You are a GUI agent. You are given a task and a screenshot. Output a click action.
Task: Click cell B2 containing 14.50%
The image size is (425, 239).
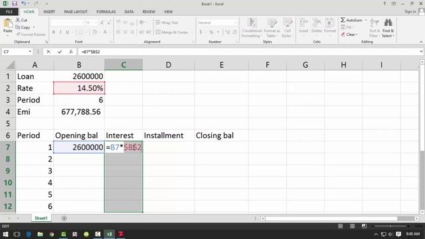(x=79, y=88)
